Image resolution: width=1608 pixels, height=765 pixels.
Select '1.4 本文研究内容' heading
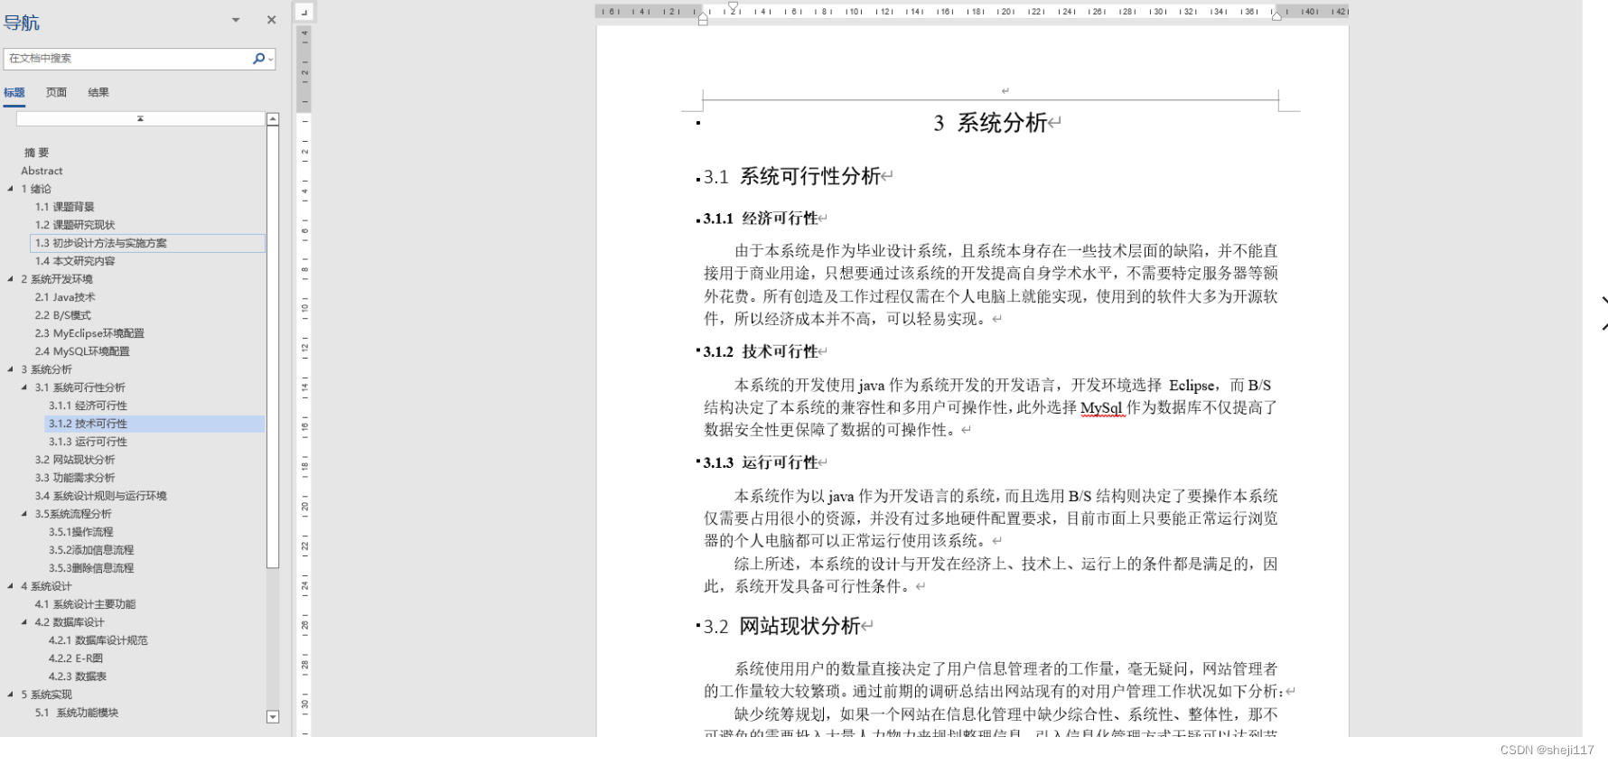(75, 261)
